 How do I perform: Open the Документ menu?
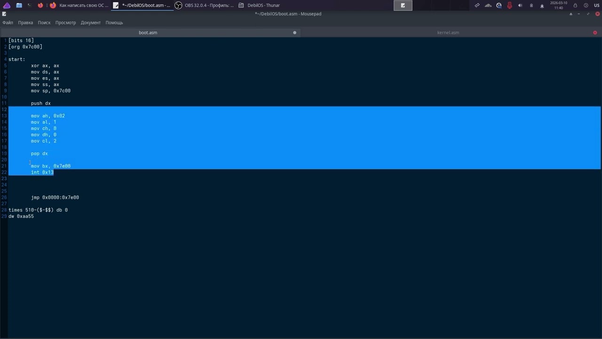[91, 23]
